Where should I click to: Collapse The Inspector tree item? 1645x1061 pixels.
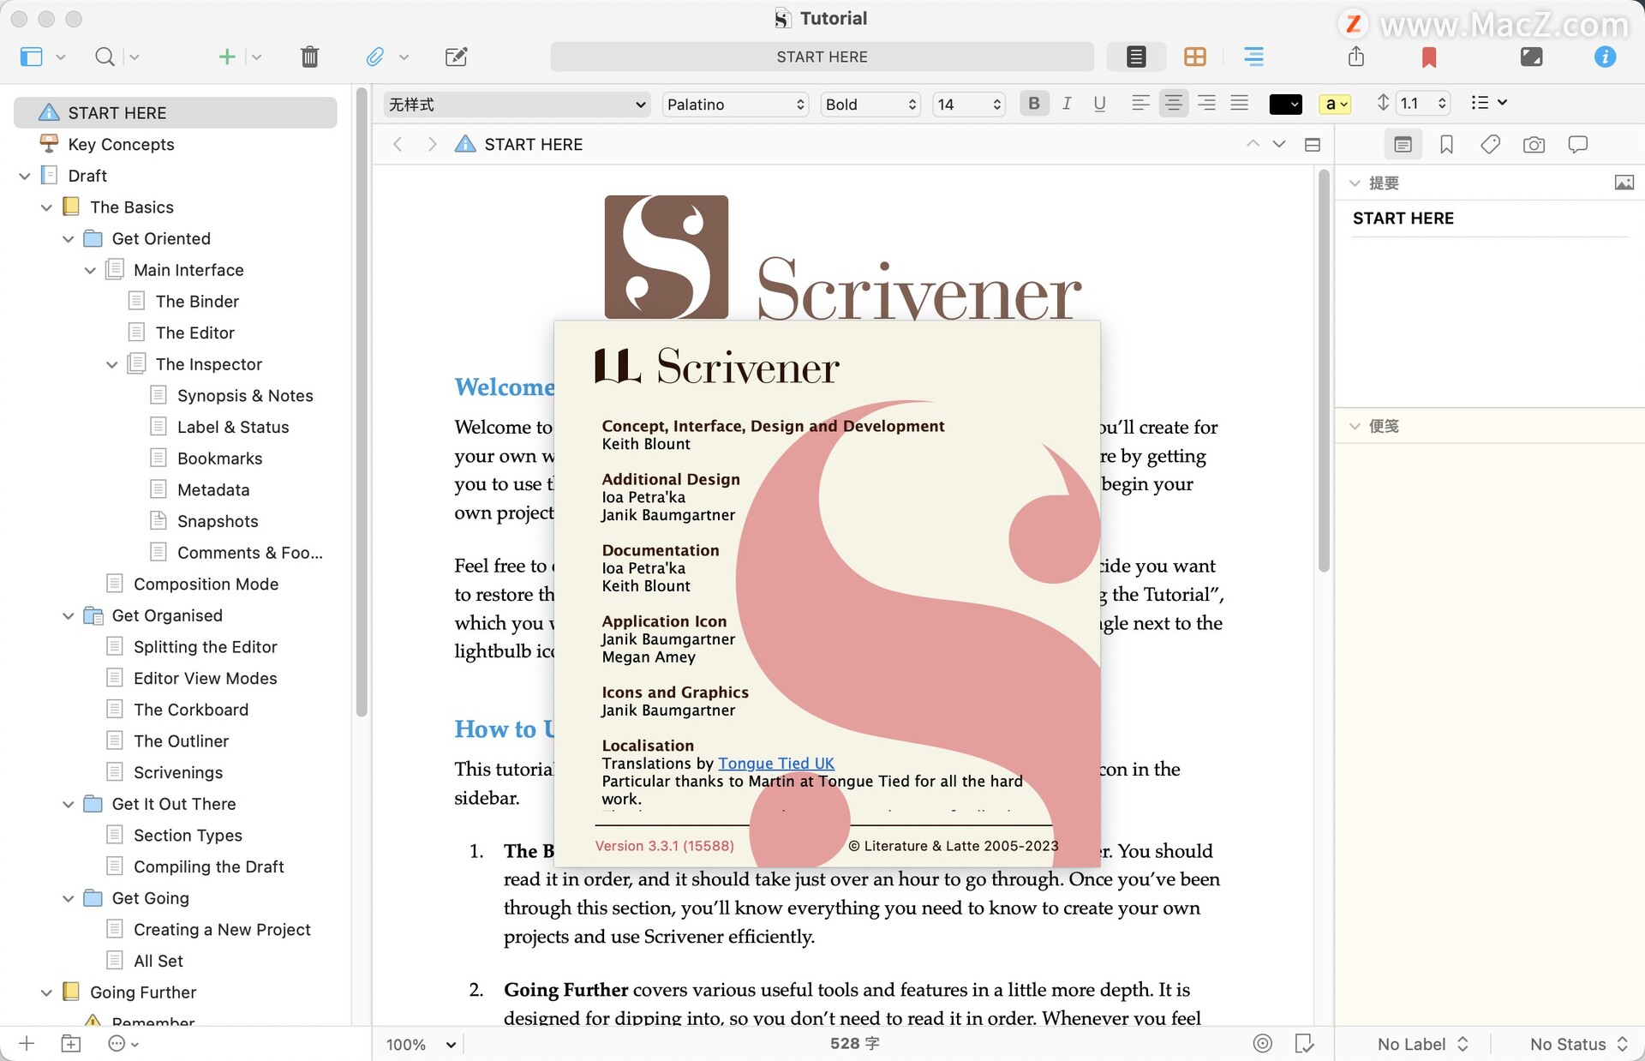pos(111,364)
